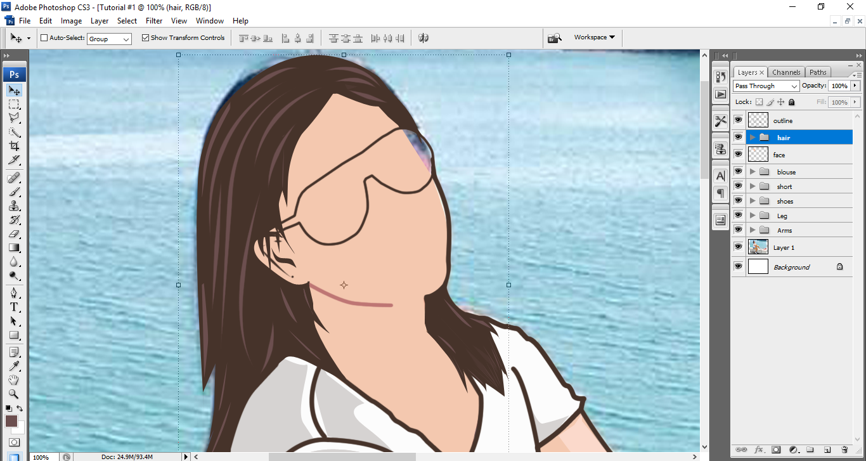866x461 pixels.
Task: Hide the shoes group
Action: point(738,200)
